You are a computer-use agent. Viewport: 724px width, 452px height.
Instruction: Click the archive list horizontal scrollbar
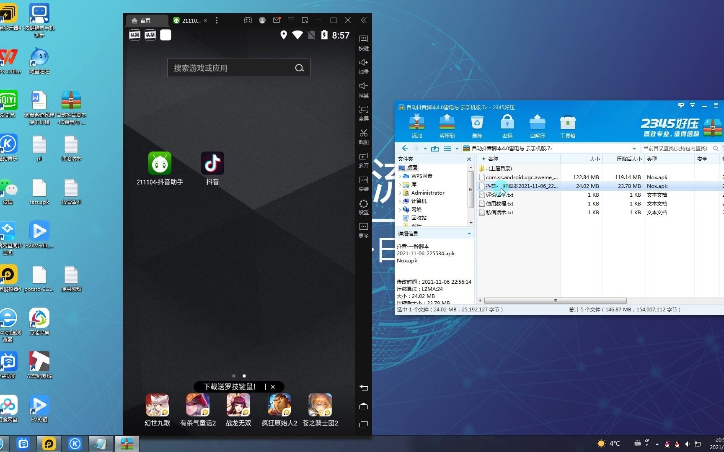(x=555, y=300)
